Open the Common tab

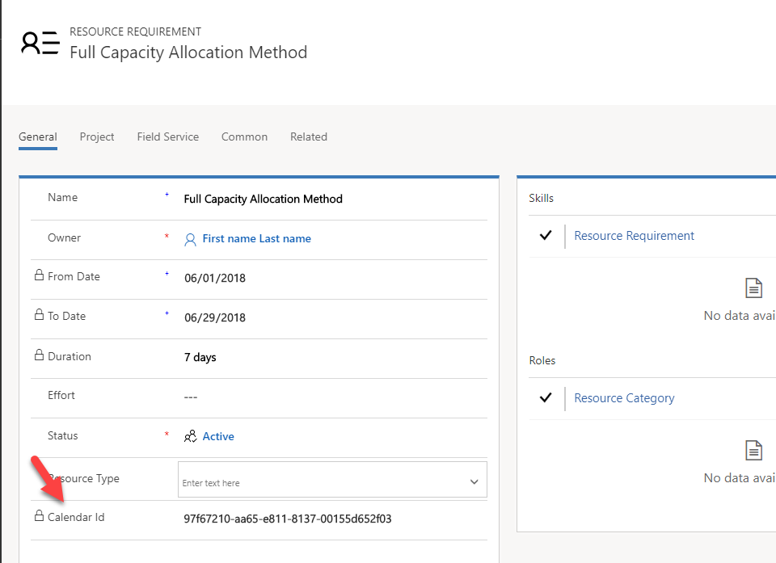244,137
